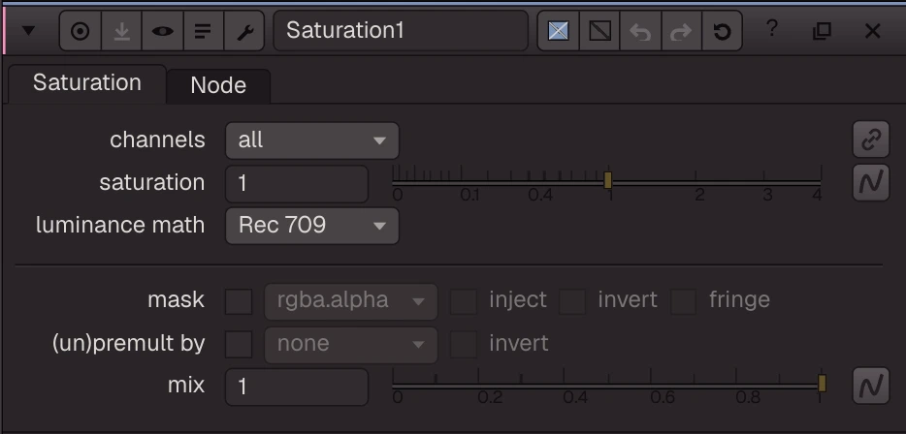This screenshot has width=906, height=434.
Task: Close the Saturation1 properties panel
Action: 872,31
